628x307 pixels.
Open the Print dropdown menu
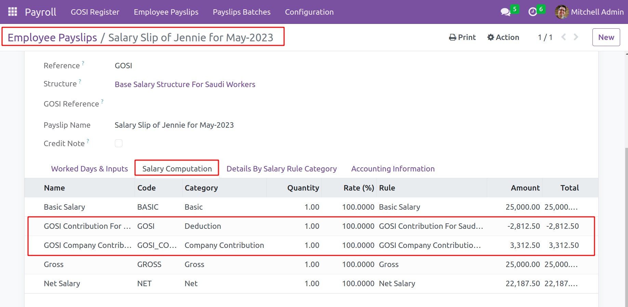point(462,37)
